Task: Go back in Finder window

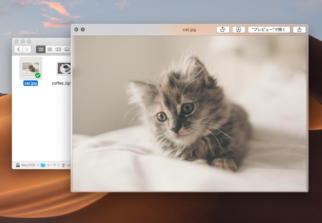Action: pyautogui.click(x=19, y=49)
